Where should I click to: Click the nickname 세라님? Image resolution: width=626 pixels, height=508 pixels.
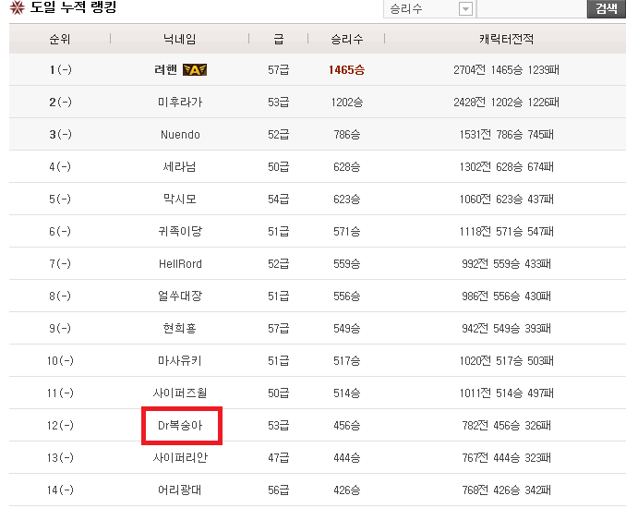pyautogui.click(x=179, y=167)
